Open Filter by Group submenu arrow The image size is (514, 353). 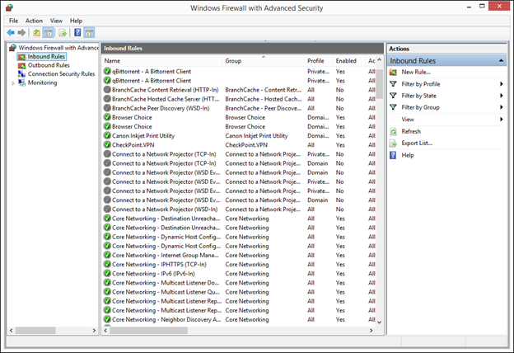point(501,107)
